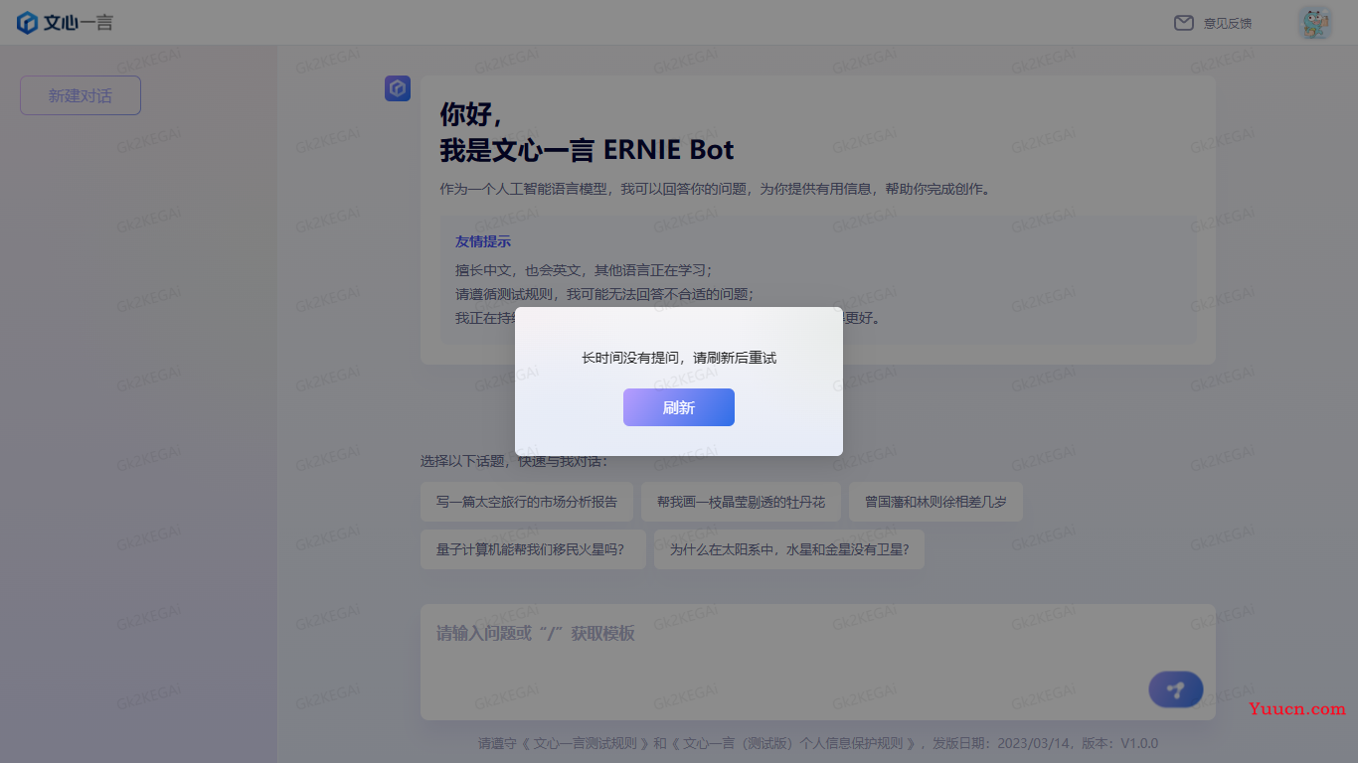Screen dimensions: 1358x763
Task: Click the 刷新 button in the dialog
Action: pos(679,407)
